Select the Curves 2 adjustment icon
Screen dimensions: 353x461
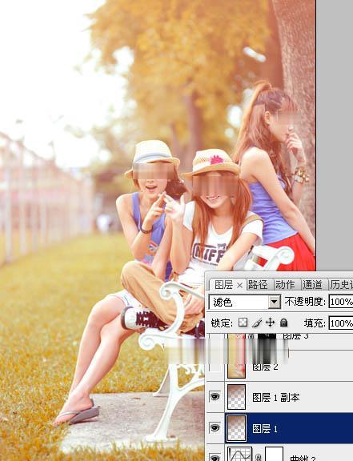coord(240,455)
